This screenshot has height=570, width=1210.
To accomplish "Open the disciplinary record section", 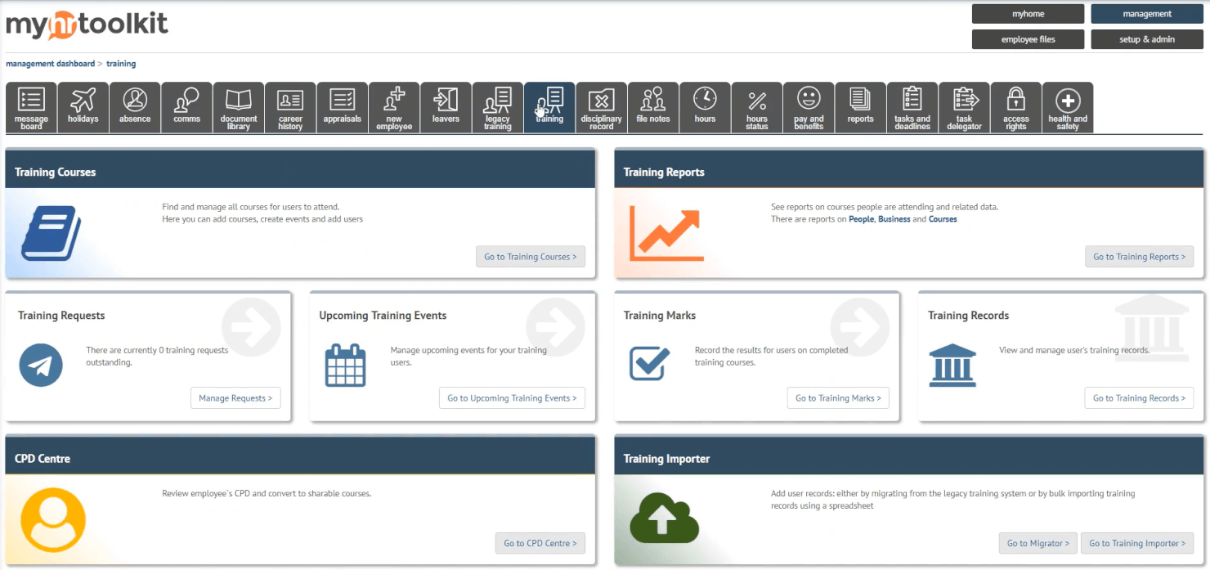I will tap(601, 106).
